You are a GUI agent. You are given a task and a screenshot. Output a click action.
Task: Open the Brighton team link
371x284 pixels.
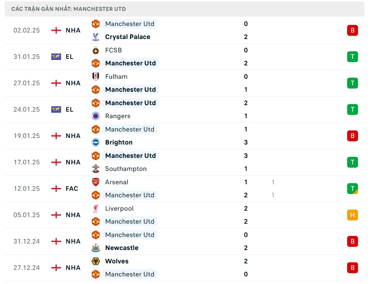(x=119, y=142)
